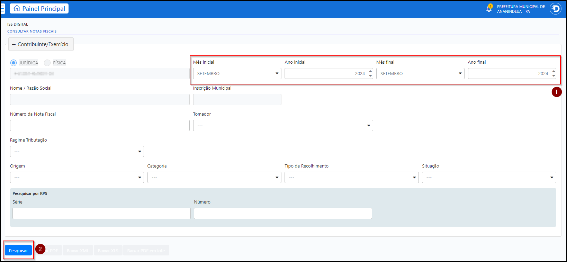
Task: Click the disabled Baixar XML button
Action: pos(78,251)
